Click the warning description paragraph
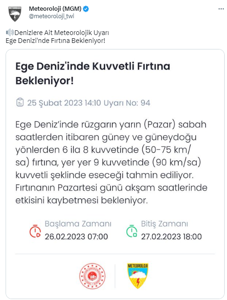 (x=111, y=162)
